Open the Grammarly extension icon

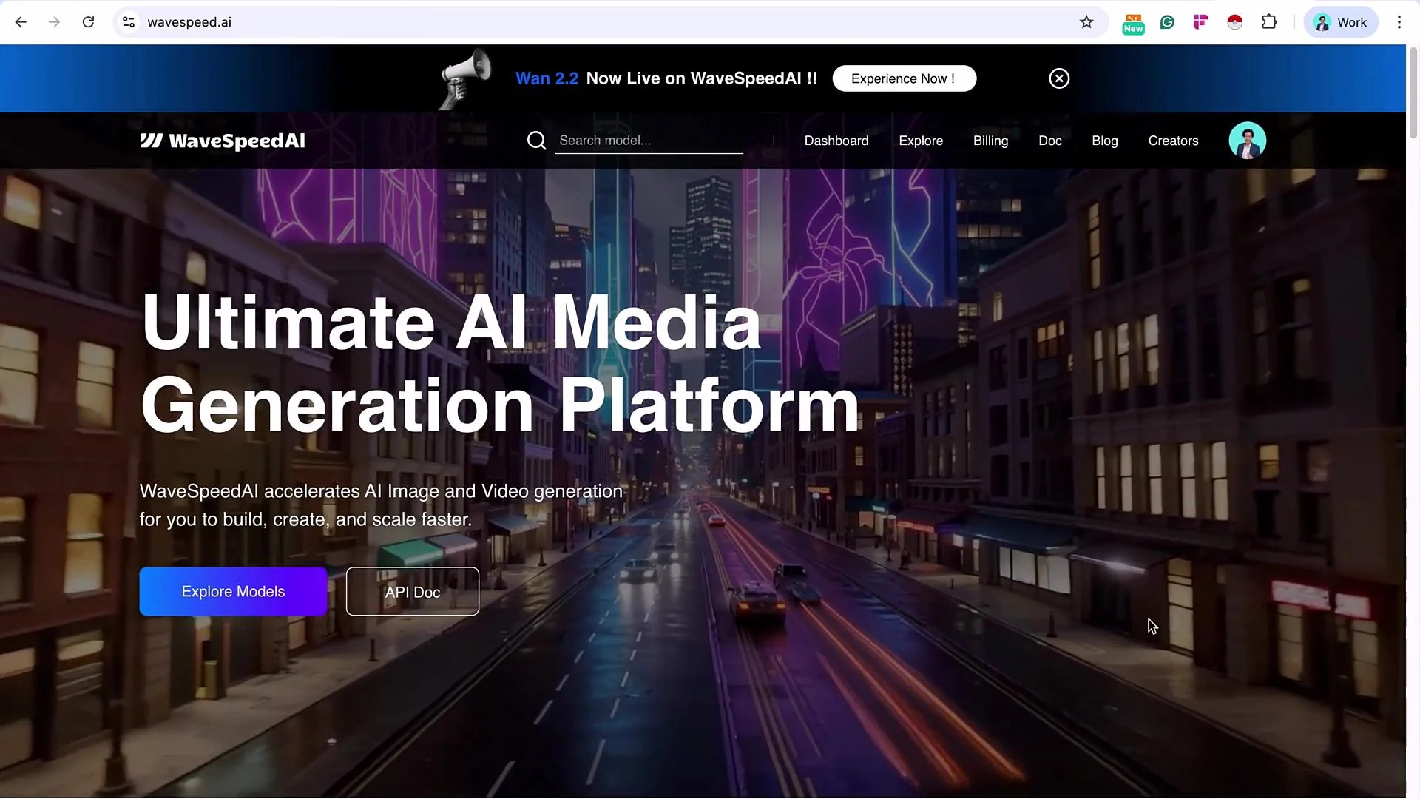pos(1167,22)
